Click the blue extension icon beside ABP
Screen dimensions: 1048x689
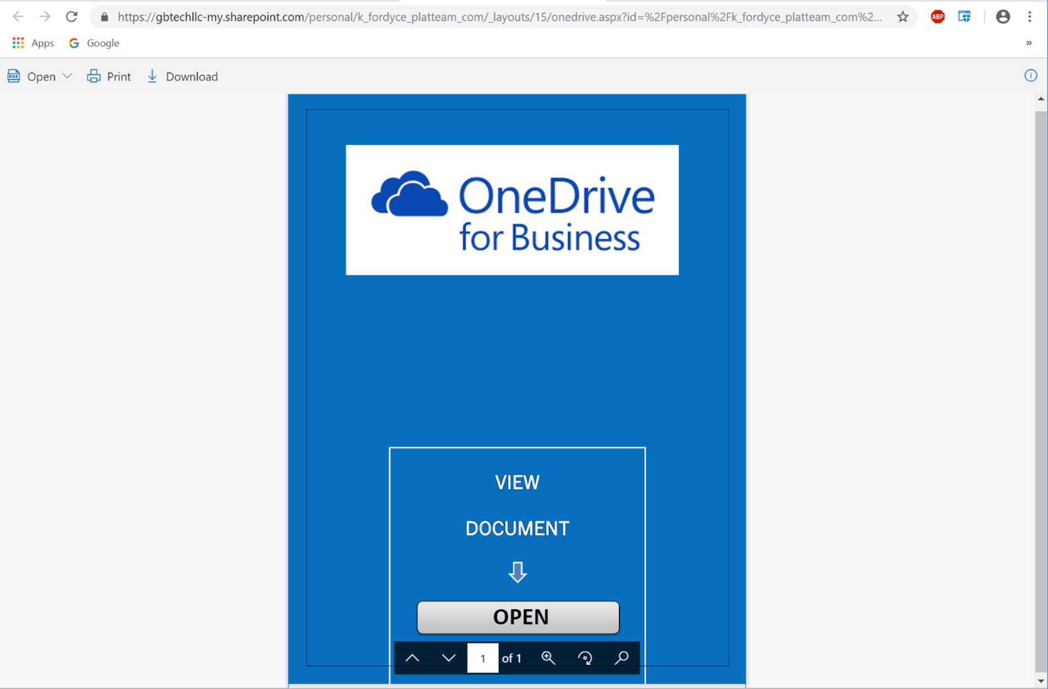964,17
